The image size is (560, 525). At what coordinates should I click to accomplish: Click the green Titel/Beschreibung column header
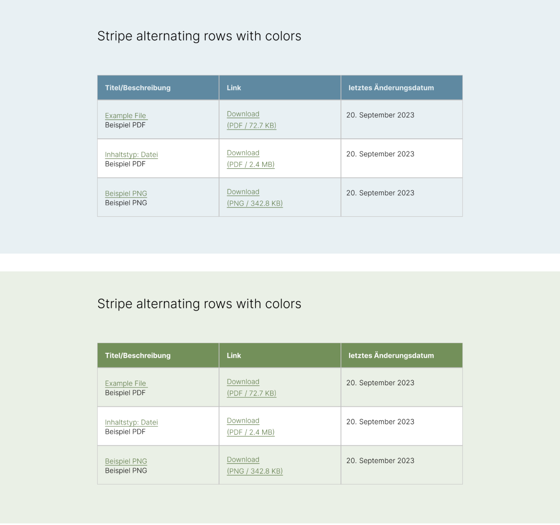coord(138,355)
